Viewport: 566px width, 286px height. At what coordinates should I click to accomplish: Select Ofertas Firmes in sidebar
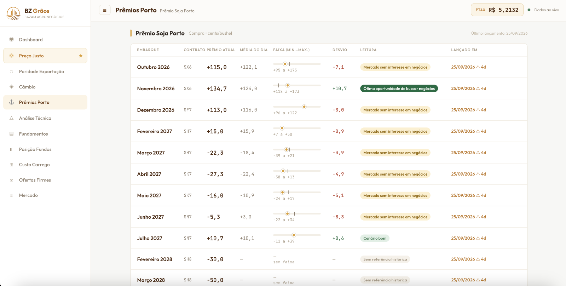tap(45, 180)
